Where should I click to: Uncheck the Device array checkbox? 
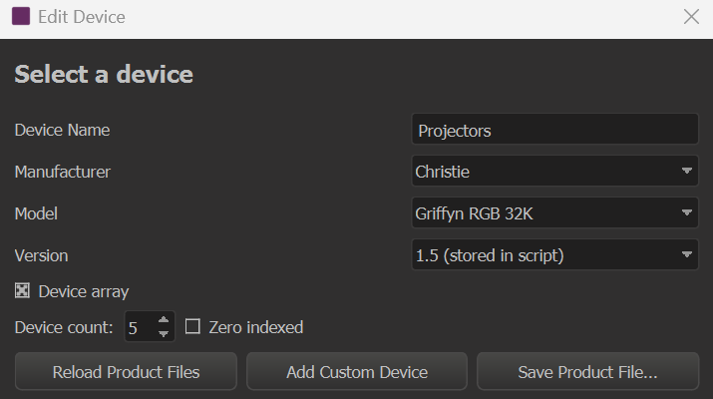pos(23,291)
